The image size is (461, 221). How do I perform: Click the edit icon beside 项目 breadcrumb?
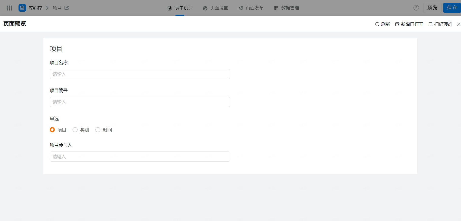67,8
